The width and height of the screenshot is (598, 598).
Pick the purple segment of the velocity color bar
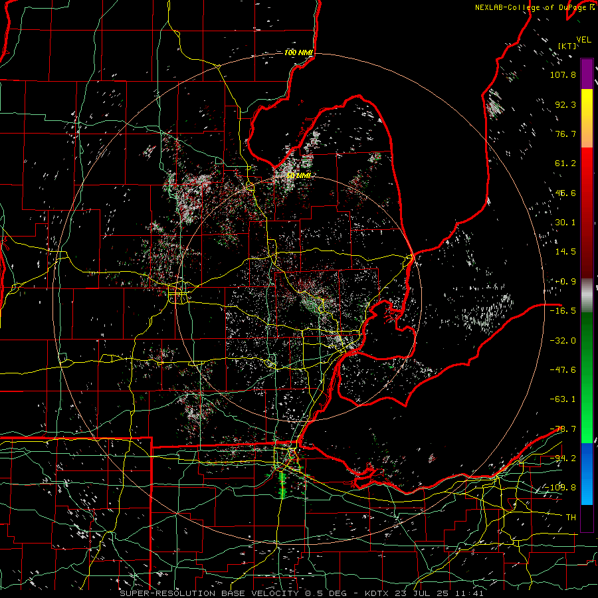point(587,74)
